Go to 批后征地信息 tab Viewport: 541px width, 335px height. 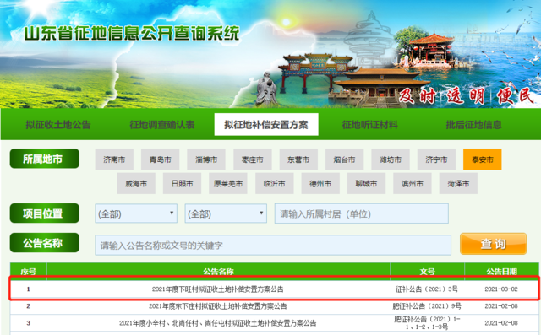point(473,125)
